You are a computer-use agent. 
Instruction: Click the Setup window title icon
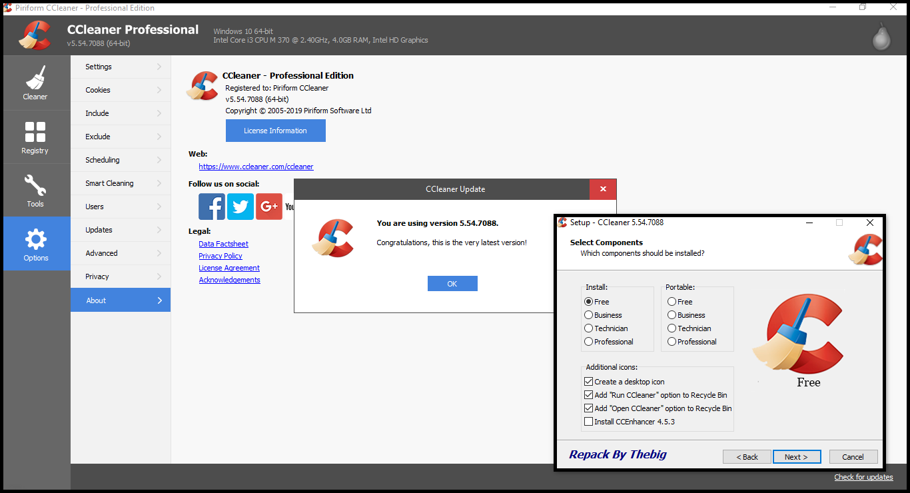(563, 223)
